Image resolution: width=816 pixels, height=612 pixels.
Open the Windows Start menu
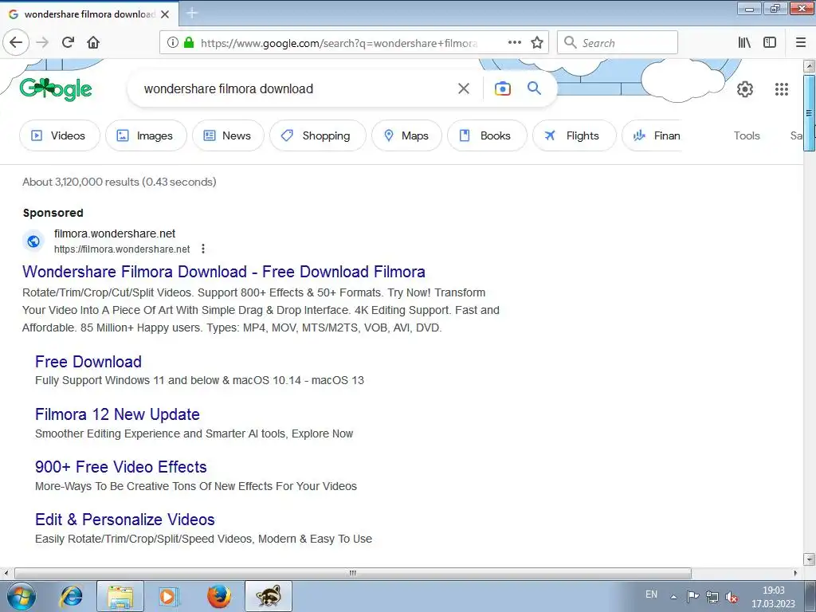coord(22,596)
